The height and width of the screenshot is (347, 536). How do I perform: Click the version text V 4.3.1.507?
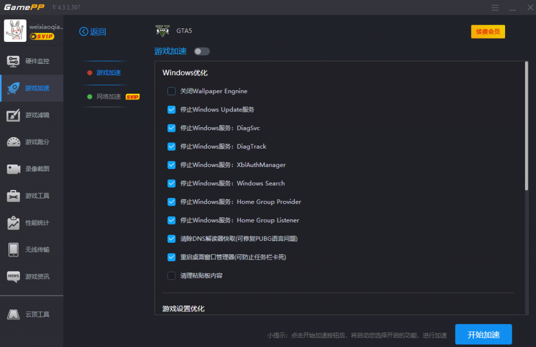tap(66, 7)
